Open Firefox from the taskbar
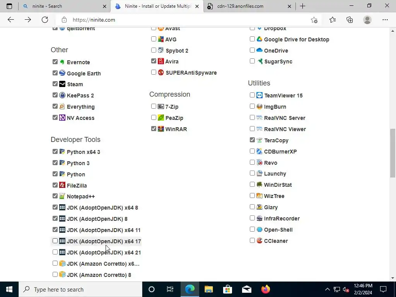This screenshot has width=396, height=297. point(265,289)
